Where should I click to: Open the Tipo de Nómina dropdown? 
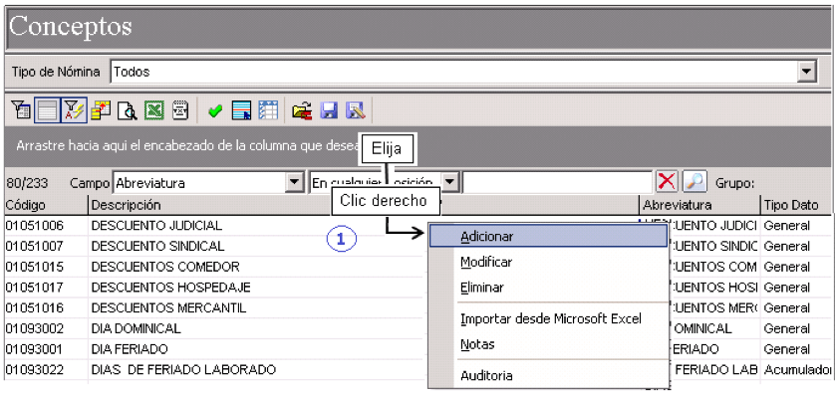point(807,72)
